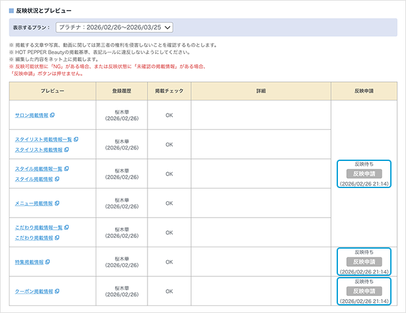Click the new-window icon beside メニュー掲載情報

tap(57, 203)
